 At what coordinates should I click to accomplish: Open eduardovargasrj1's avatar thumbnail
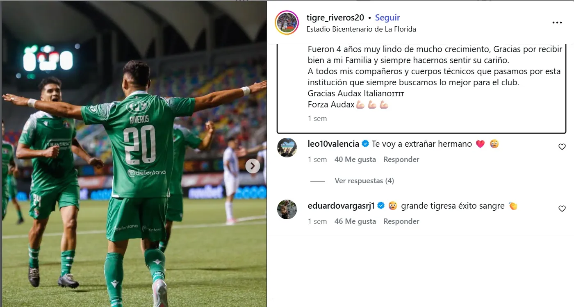287,209
